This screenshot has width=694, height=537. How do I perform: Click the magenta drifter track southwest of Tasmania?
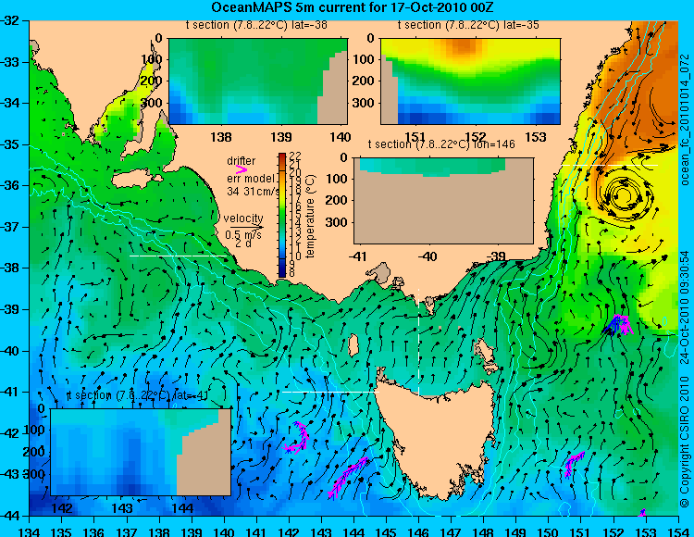pos(348,477)
